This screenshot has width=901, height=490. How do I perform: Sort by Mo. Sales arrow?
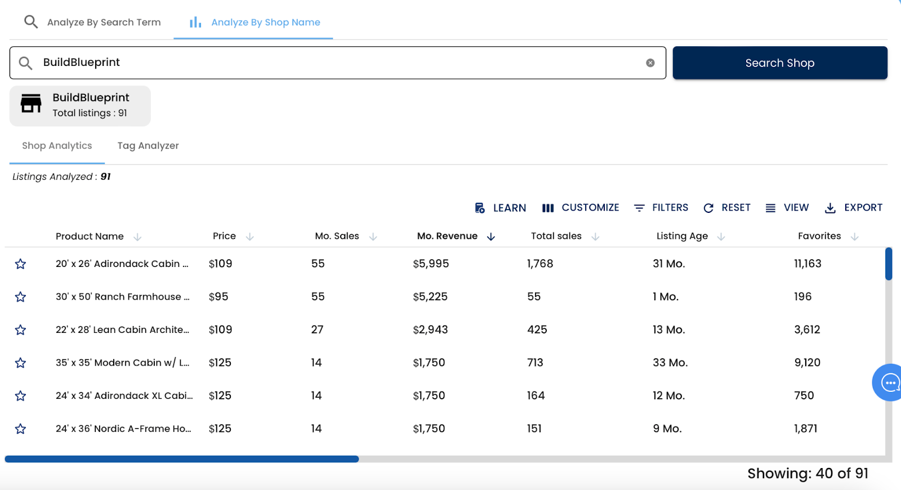coord(373,237)
